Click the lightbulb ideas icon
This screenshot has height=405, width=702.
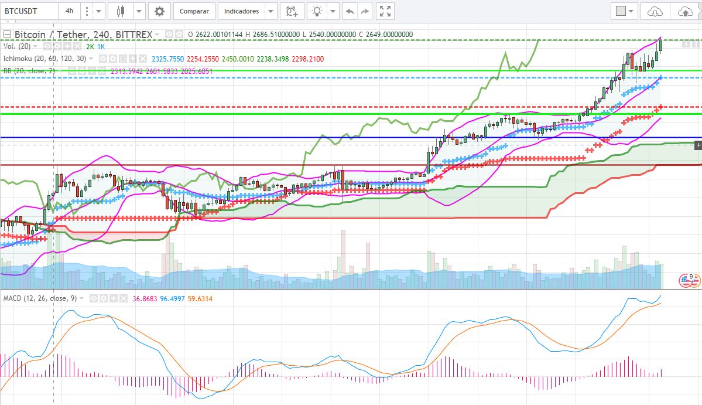317,11
